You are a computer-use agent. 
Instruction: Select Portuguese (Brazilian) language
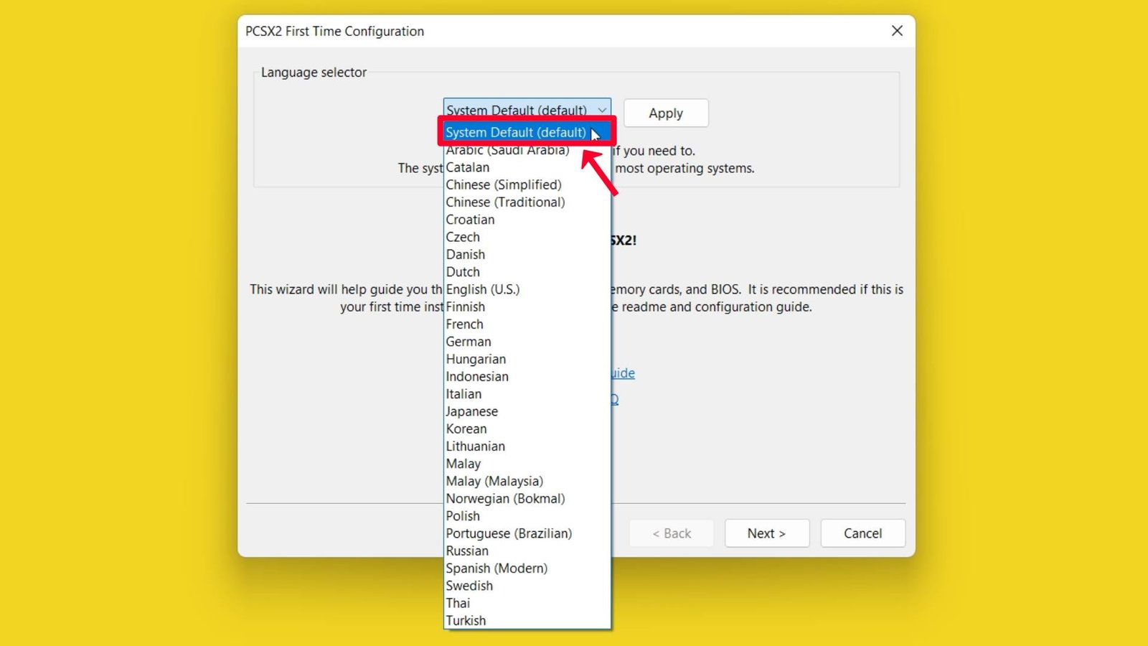coord(527,534)
